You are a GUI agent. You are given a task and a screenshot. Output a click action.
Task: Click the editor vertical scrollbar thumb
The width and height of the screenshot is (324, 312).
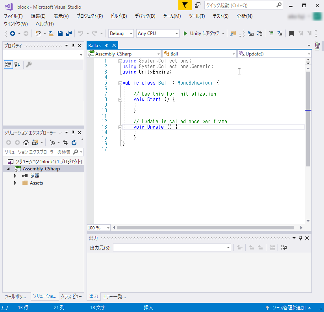[x=308, y=119]
